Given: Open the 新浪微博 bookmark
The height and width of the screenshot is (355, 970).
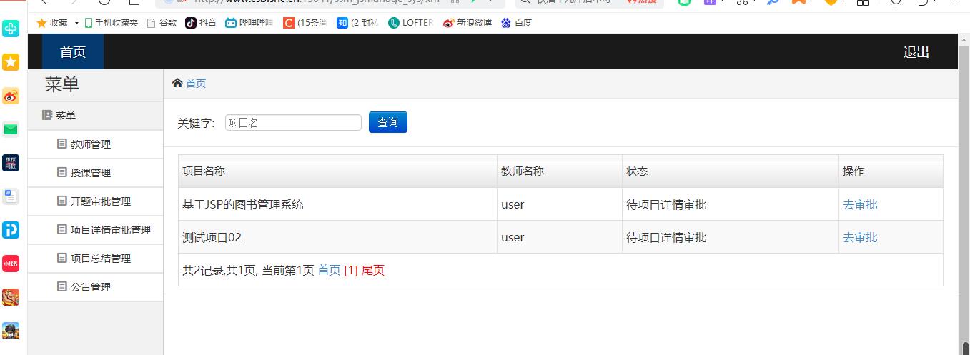Looking at the screenshot, I should pyautogui.click(x=467, y=23).
